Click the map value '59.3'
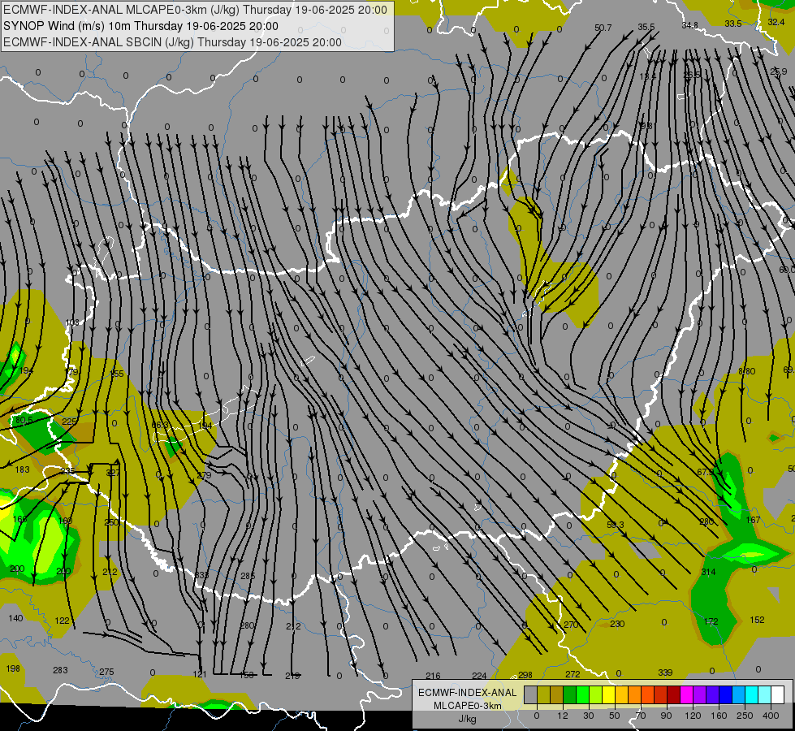This screenshot has width=795, height=731. click(x=615, y=525)
